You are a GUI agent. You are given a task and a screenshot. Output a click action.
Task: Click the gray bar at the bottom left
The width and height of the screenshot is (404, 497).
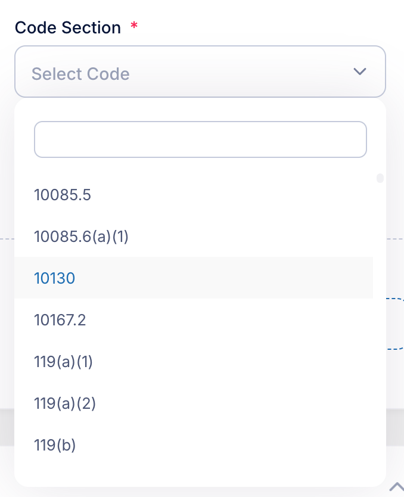pos(7,427)
